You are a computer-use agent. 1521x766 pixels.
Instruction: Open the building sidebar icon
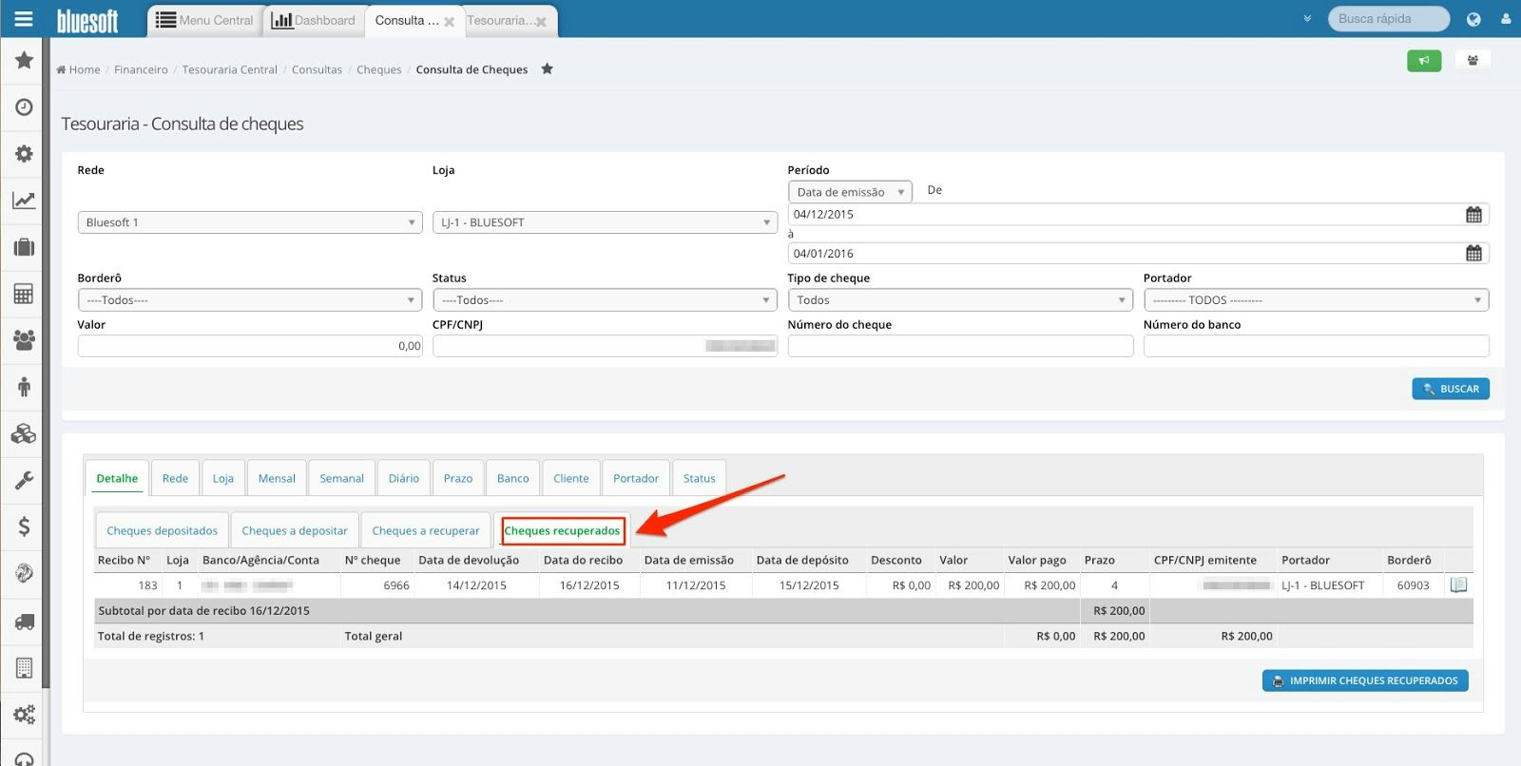tap(24, 667)
